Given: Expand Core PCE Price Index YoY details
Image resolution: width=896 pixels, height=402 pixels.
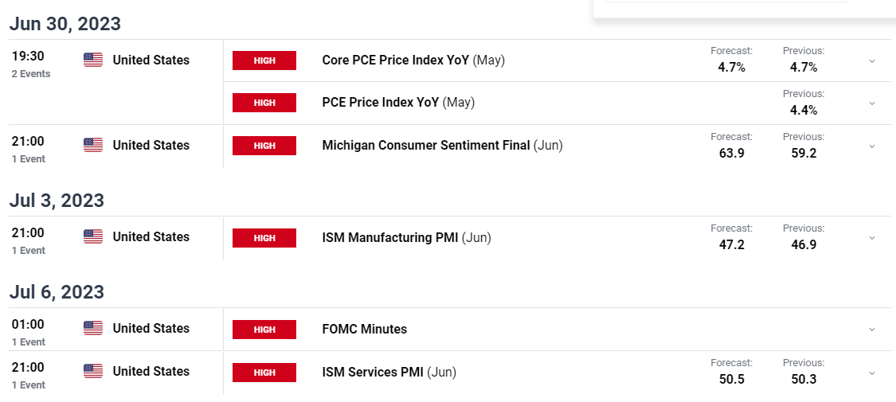Looking at the screenshot, I should coord(872,61).
